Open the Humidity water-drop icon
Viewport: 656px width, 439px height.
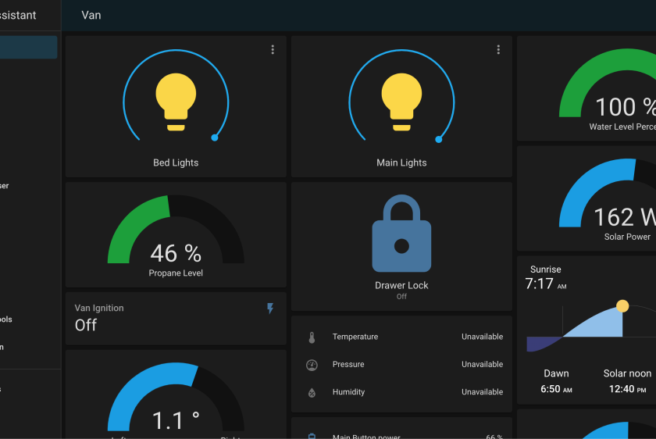tap(312, 393)
